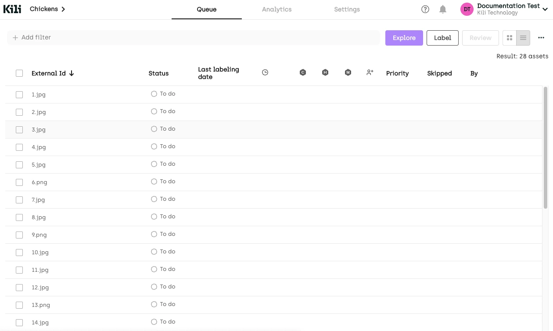Click the Skipped column header
The image size is (553, 331).
tap(439, 73)
